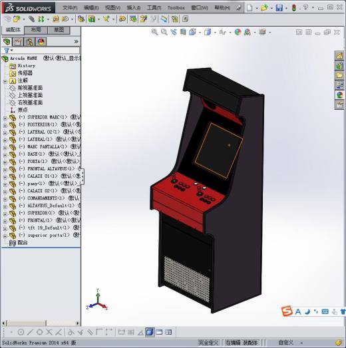
Task: Open the New document dropdown arrow
Action: 257,9
